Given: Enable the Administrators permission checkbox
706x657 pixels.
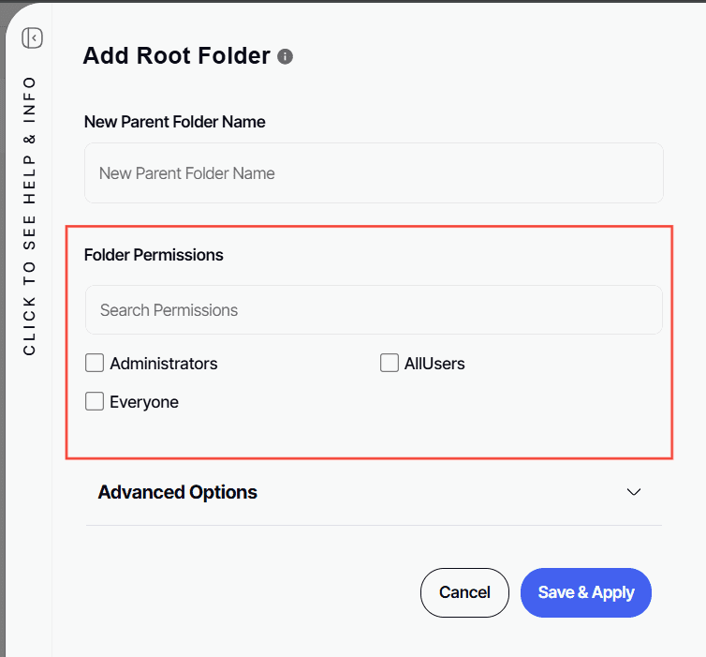Looking at the screenshot, I should [x=95, y=363].
